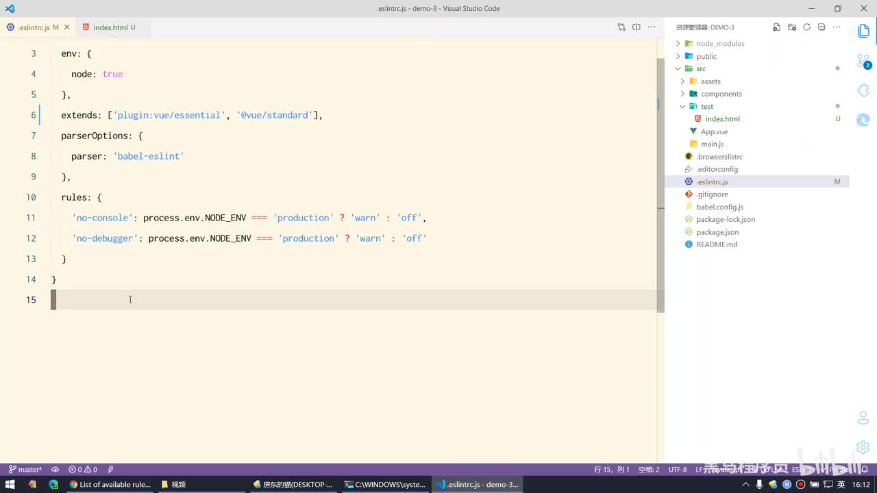Expand the public folder
The image size is (877, 493).
706,56
